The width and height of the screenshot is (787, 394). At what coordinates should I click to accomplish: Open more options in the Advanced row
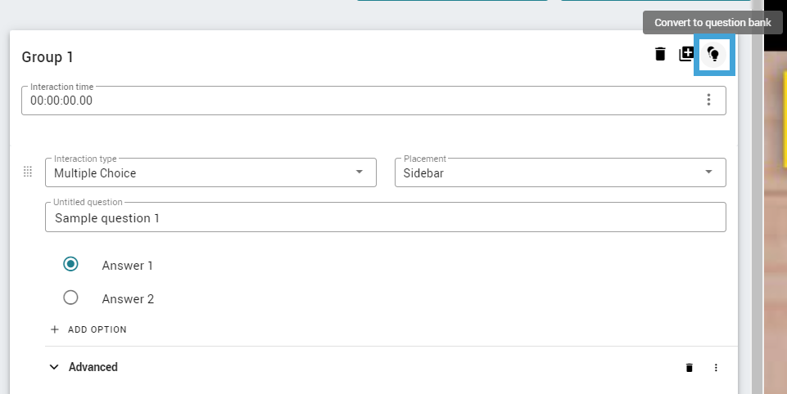[x=716, y=367]
